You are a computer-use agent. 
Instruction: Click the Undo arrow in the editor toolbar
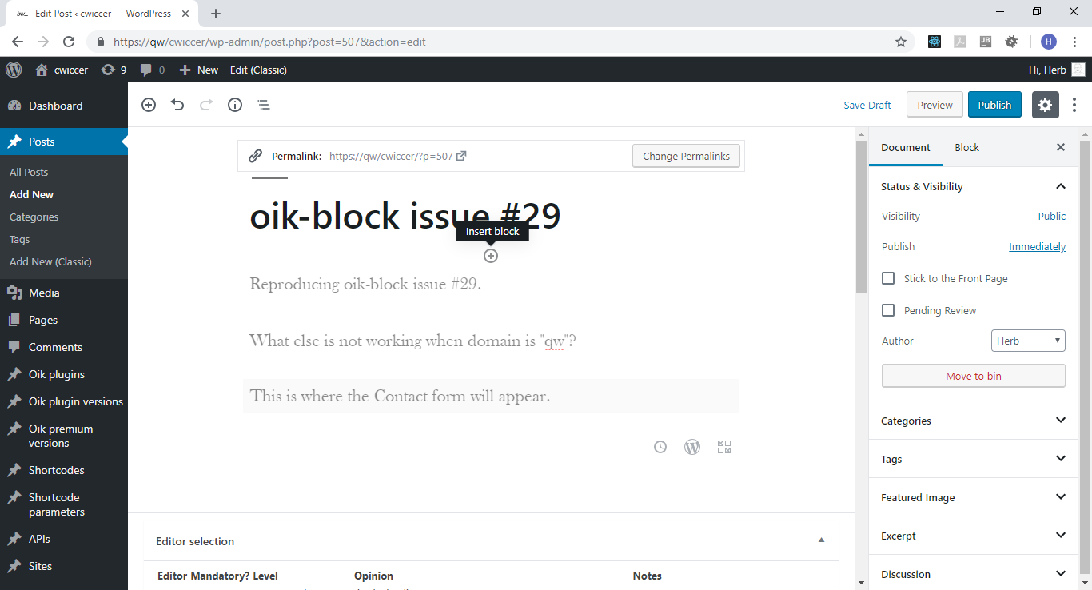pos(177,105)
